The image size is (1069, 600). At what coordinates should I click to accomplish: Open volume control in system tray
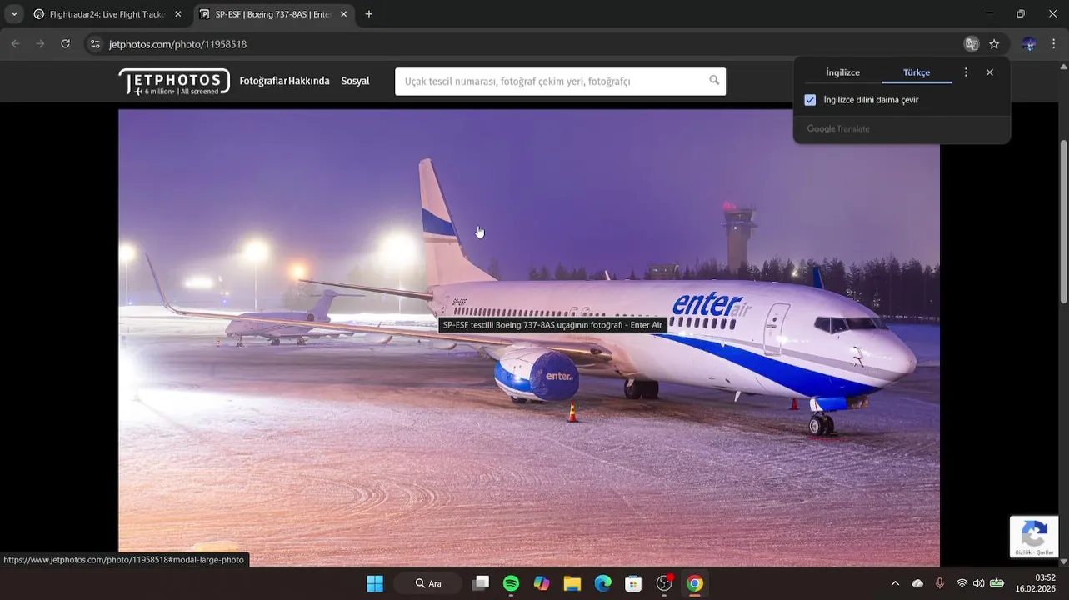[978, 583]
